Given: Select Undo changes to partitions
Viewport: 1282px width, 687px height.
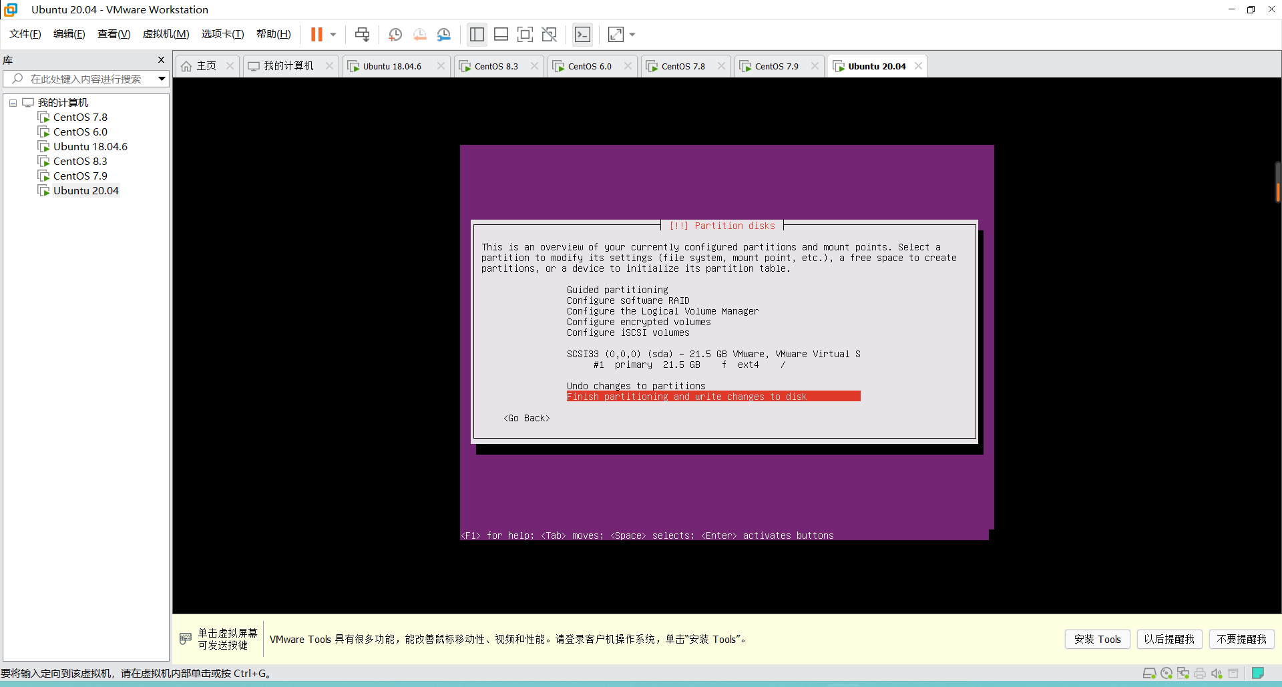Looking at the screenshot, I should pos(636,386).
